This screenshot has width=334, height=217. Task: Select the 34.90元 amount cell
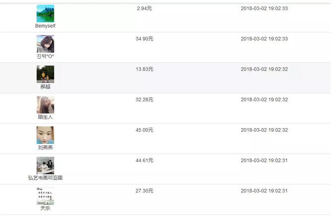point(145,39)
